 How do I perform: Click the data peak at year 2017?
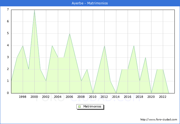coord(134,45)
